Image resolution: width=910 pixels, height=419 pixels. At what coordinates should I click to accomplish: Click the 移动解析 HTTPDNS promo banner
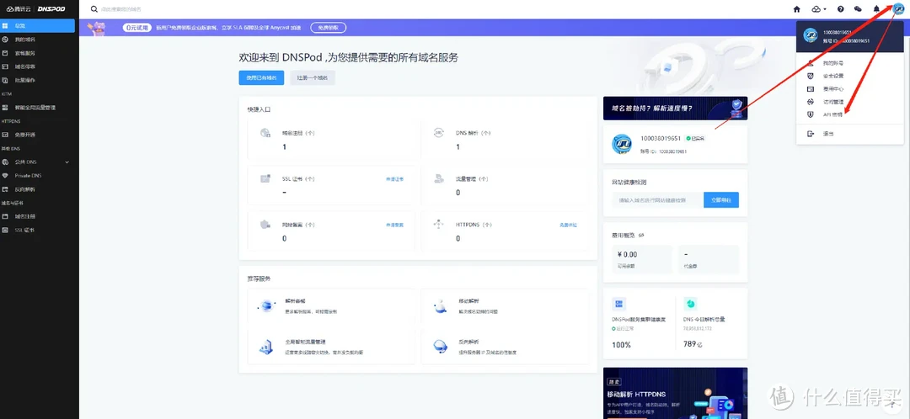pyautogui.click(x=676, y=393)
